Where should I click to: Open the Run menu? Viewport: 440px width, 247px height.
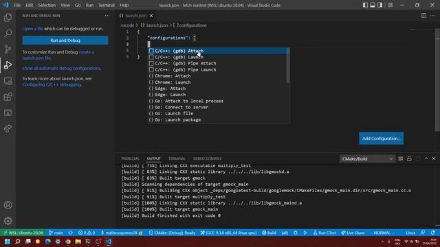pyautogui.click(x=89, y=5)
